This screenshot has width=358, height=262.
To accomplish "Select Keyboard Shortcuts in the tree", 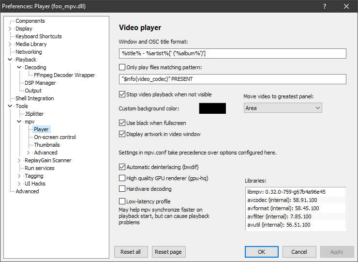I will [38, 36].
